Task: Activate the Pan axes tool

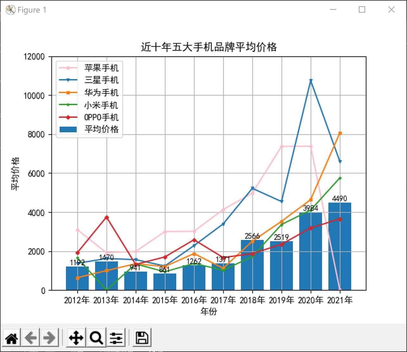Action: (x=76, y=338)
